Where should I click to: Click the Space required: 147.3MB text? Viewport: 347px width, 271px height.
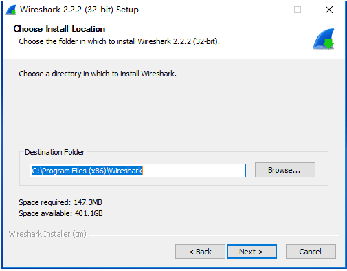60,202
